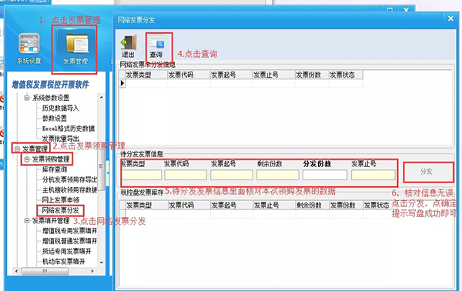Screen dimensions: 462x291
Task: Click the tree panel scroll-down arrow
Action: [102, 263]
